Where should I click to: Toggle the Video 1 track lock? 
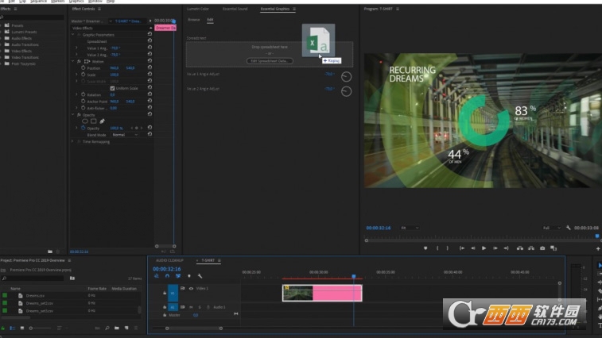pos(165,293)
